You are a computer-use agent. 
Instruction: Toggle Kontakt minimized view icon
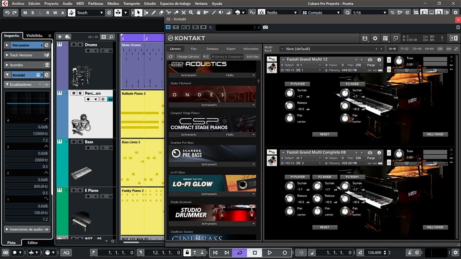pos(395,38)
